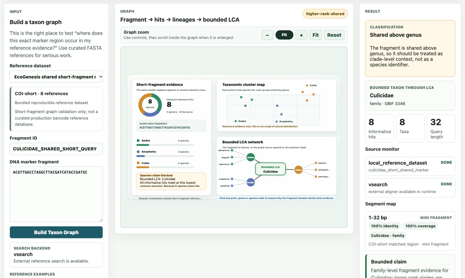This screenshot has width=465, height=278.
Task: Click the Informative hits stat card
Action: coord(379,128)
